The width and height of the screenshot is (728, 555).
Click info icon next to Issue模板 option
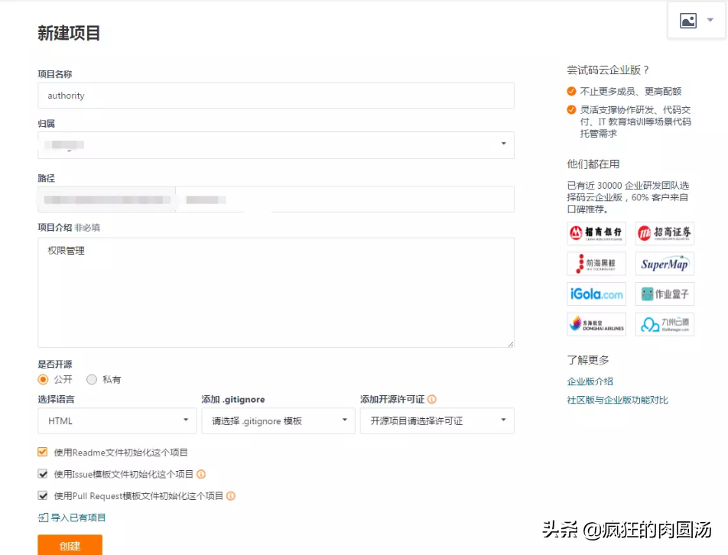(201, 474)
